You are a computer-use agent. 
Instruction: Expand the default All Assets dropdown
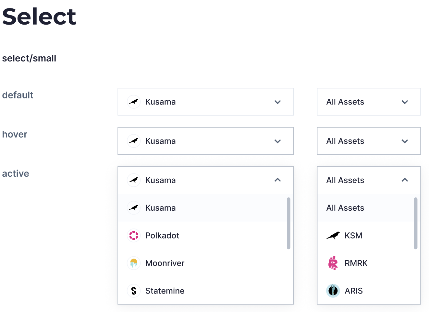tap(405, 102)
